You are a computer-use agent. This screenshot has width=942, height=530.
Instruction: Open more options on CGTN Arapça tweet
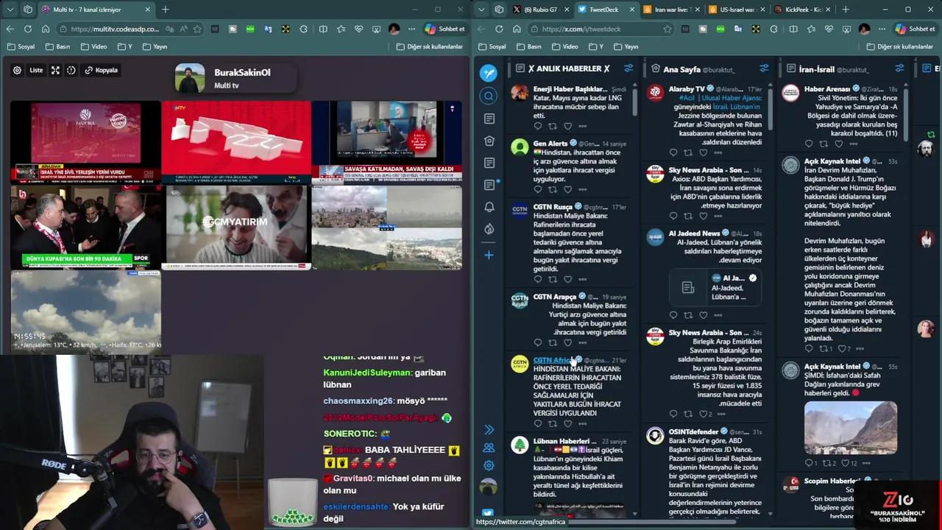coord(582,343)
